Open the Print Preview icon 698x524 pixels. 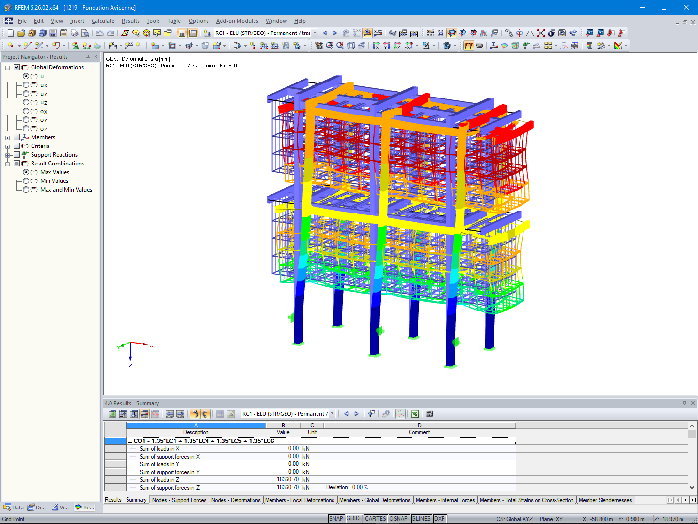pyautogui.click(x=85, y=33)
